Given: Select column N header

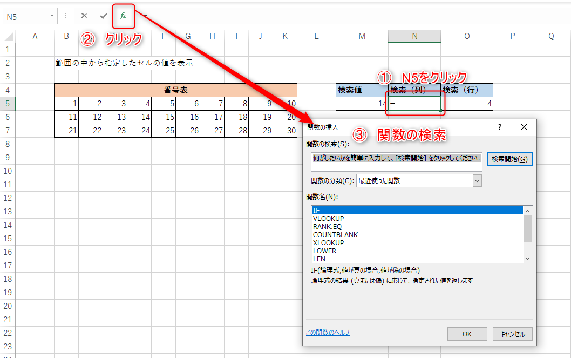Looking at the screenshot, I should (x=414, y=36).
